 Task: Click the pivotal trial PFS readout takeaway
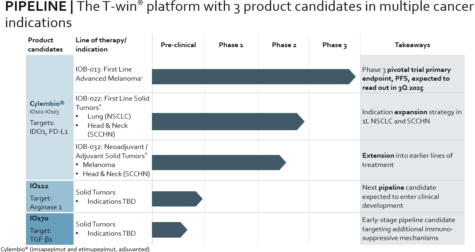406,79
